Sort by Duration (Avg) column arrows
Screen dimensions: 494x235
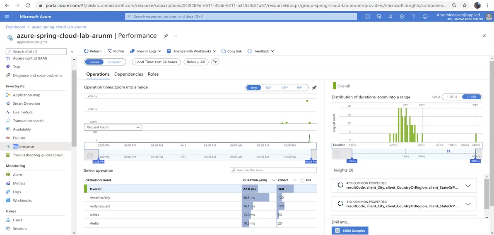[273, 180]
